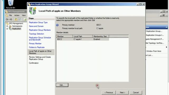
Task: Go to the Name and Domain step
Action: coord(36,26)
